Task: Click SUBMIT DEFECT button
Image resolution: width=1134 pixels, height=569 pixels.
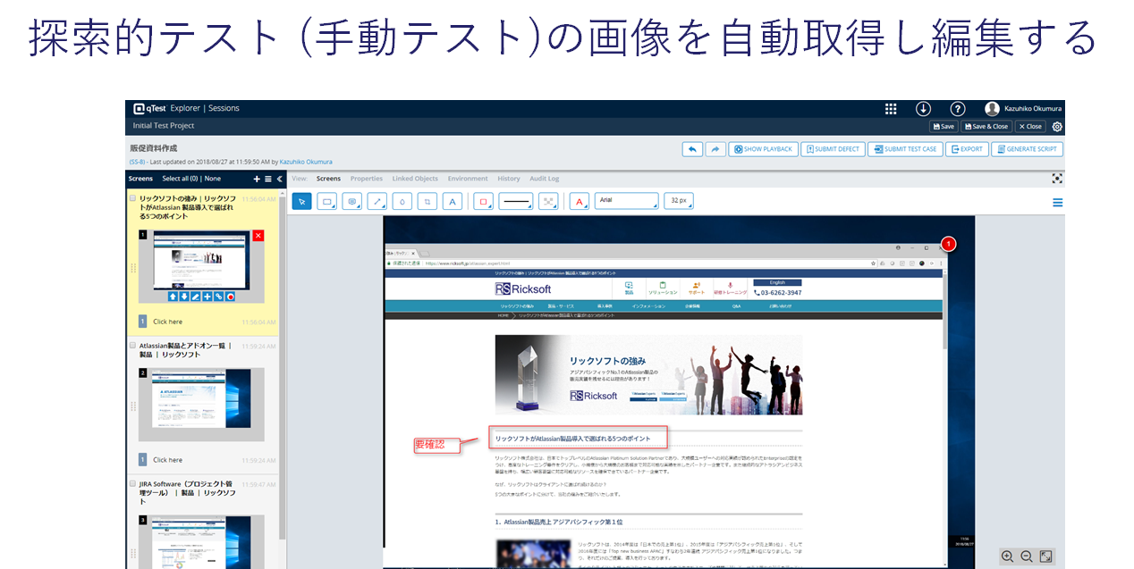Action: point(833,149)
